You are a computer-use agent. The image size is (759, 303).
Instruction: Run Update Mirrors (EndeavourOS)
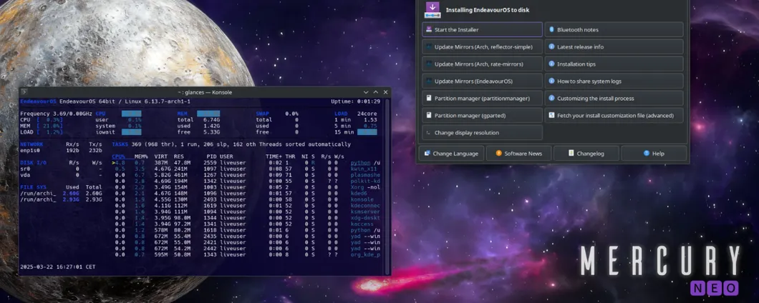click(482, 81)
